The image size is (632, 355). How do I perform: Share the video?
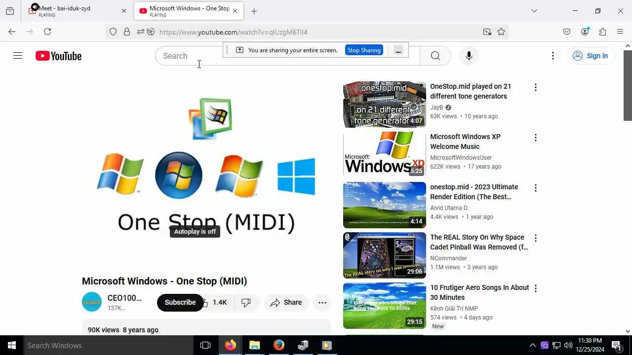(x=286, y=302)
